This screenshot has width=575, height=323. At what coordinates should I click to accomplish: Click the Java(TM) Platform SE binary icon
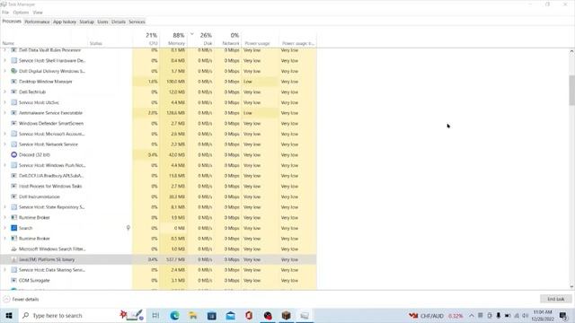pos(14,259)
